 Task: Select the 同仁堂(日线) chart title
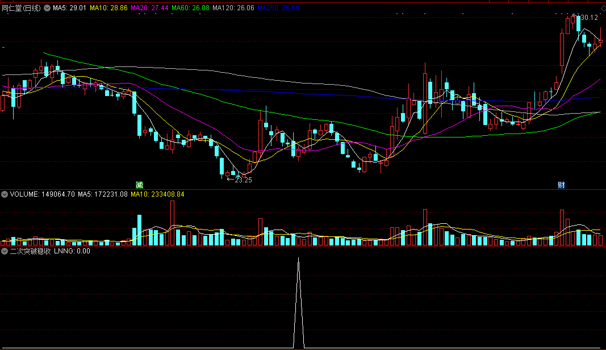[x=21, y=8]
